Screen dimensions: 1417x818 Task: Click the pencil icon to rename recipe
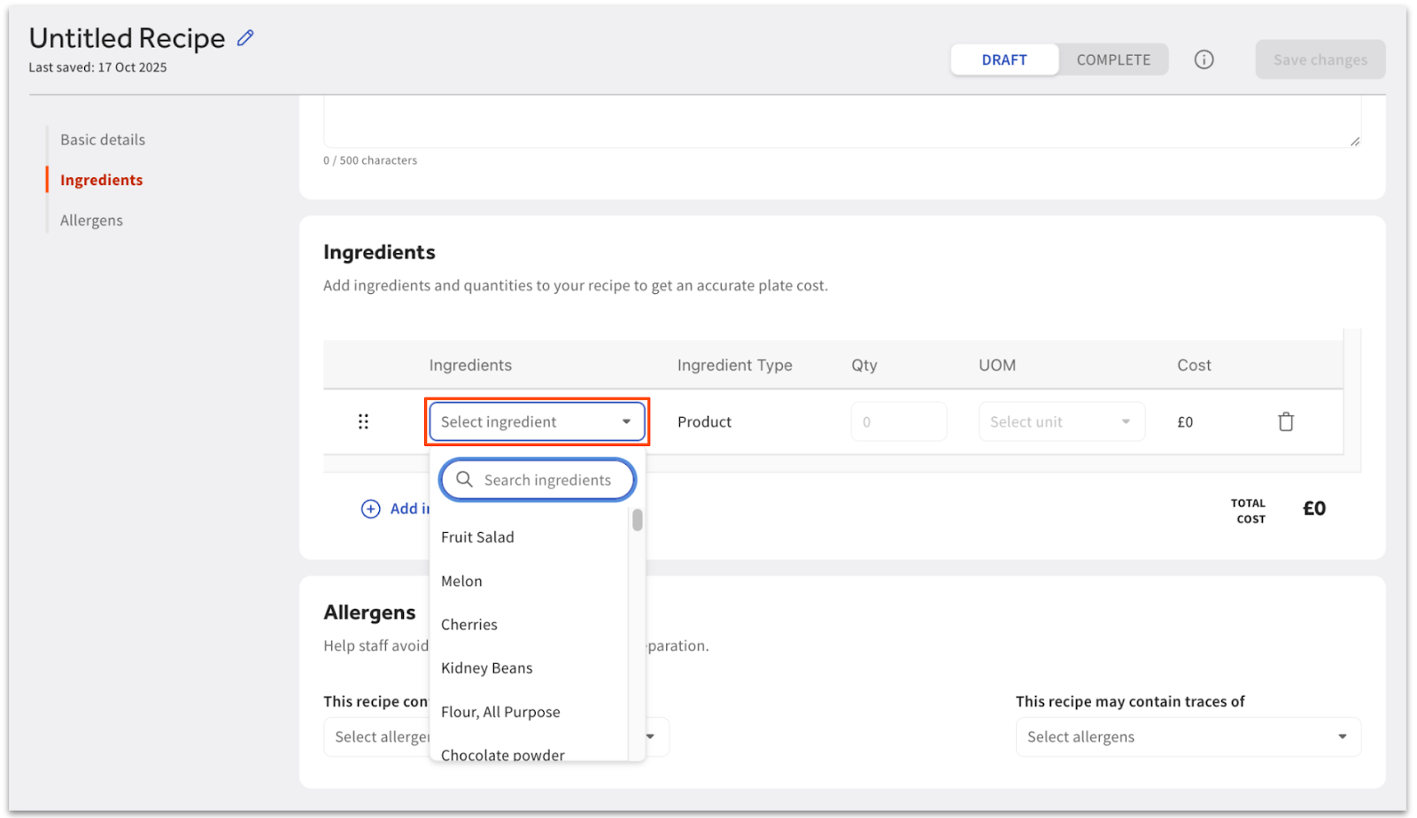click(245, 38)
